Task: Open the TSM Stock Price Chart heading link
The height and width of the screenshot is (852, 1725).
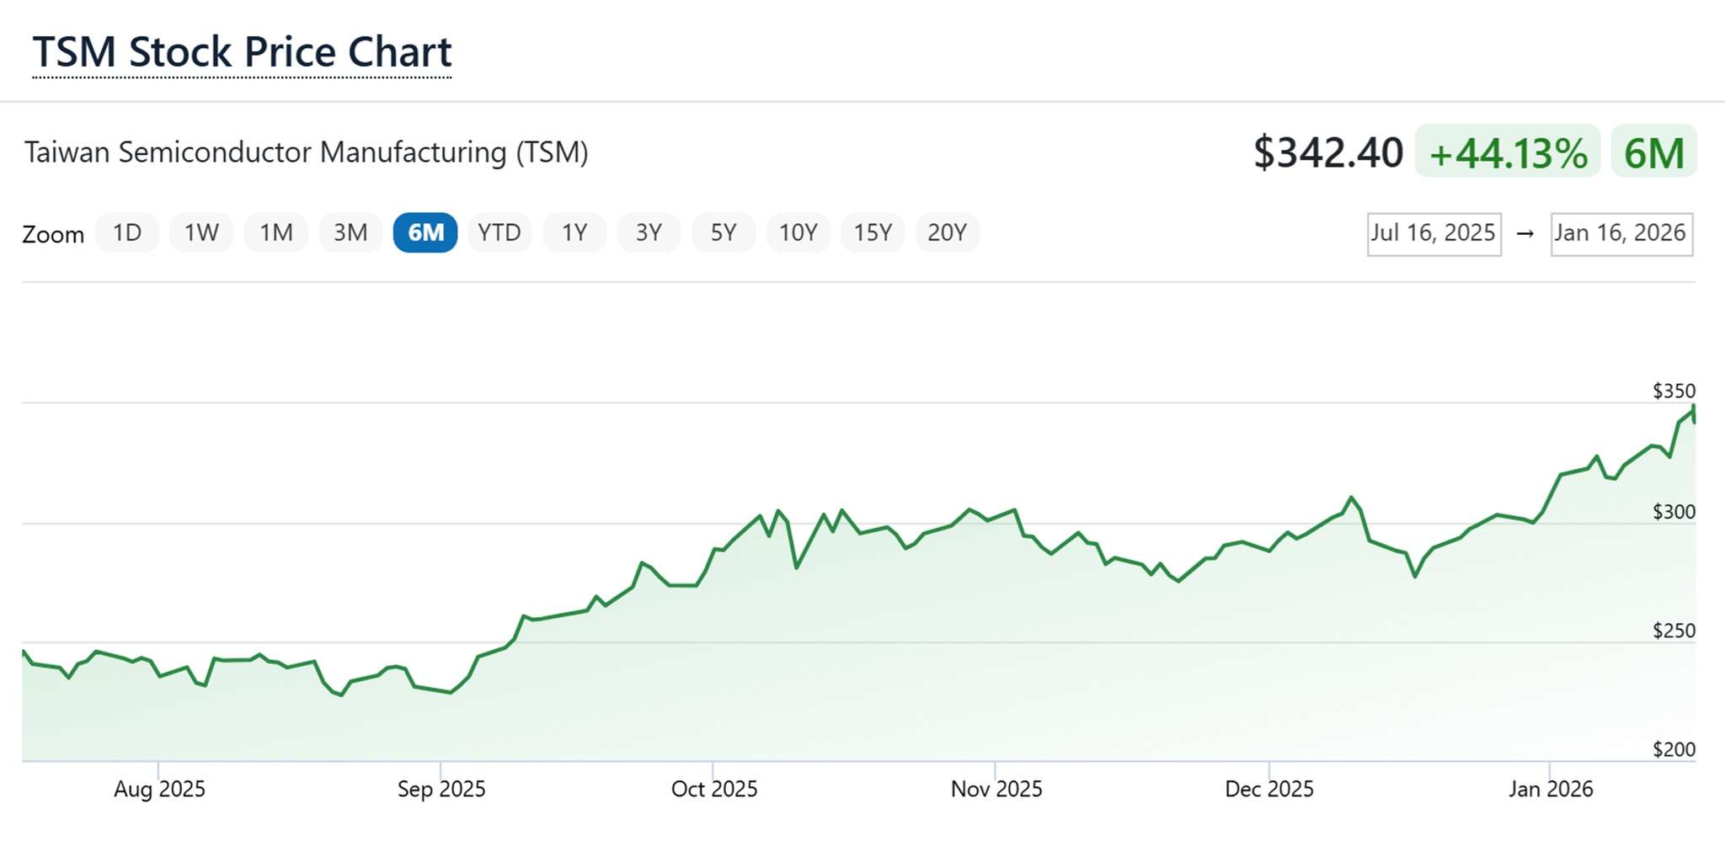Action: tap(242, 52)
